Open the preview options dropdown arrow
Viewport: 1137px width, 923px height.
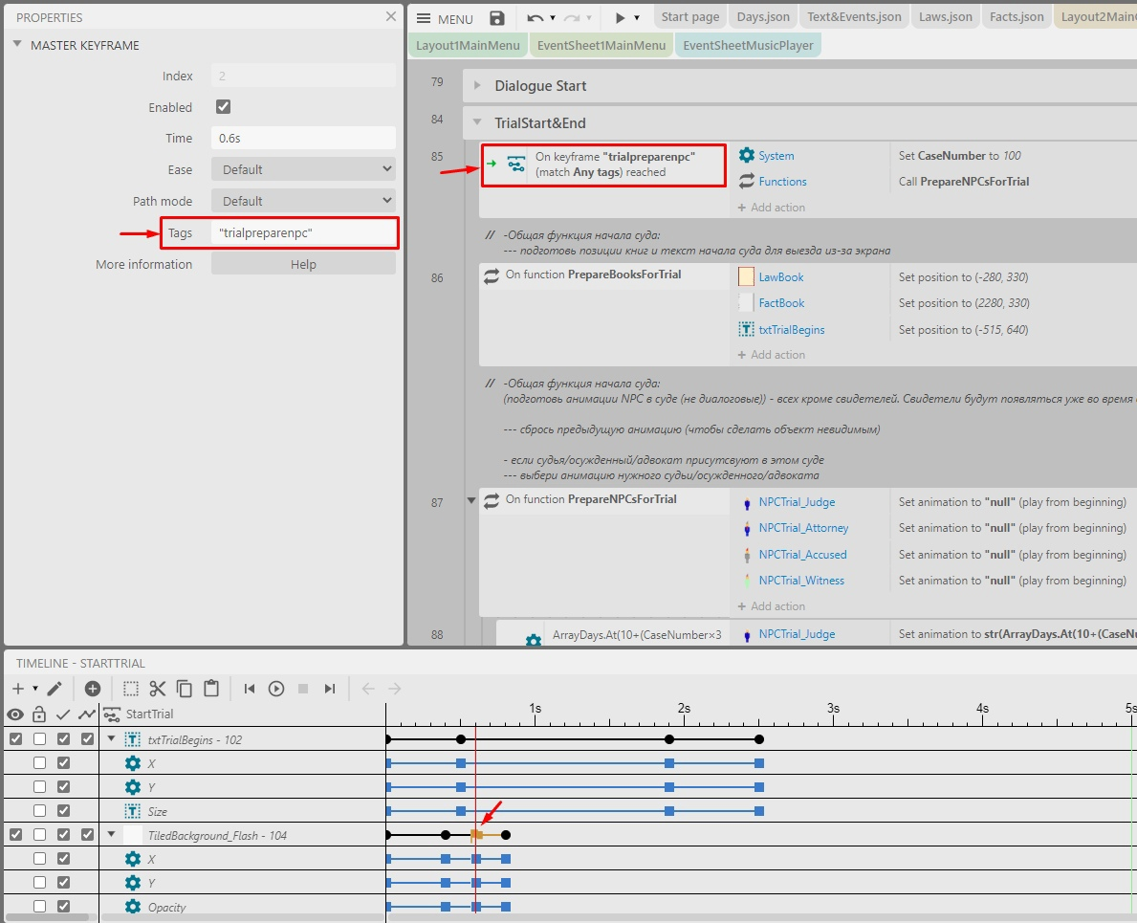[637, 18]
